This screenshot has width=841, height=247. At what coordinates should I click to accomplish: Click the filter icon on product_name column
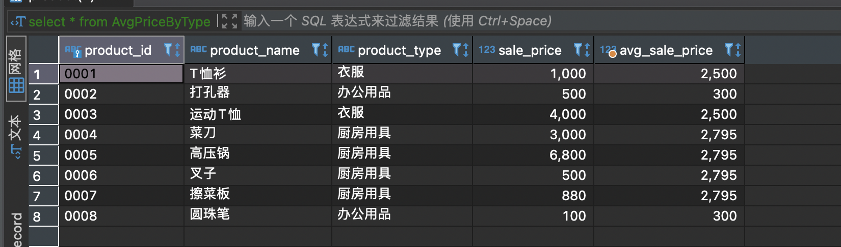[x=316, y=49]
